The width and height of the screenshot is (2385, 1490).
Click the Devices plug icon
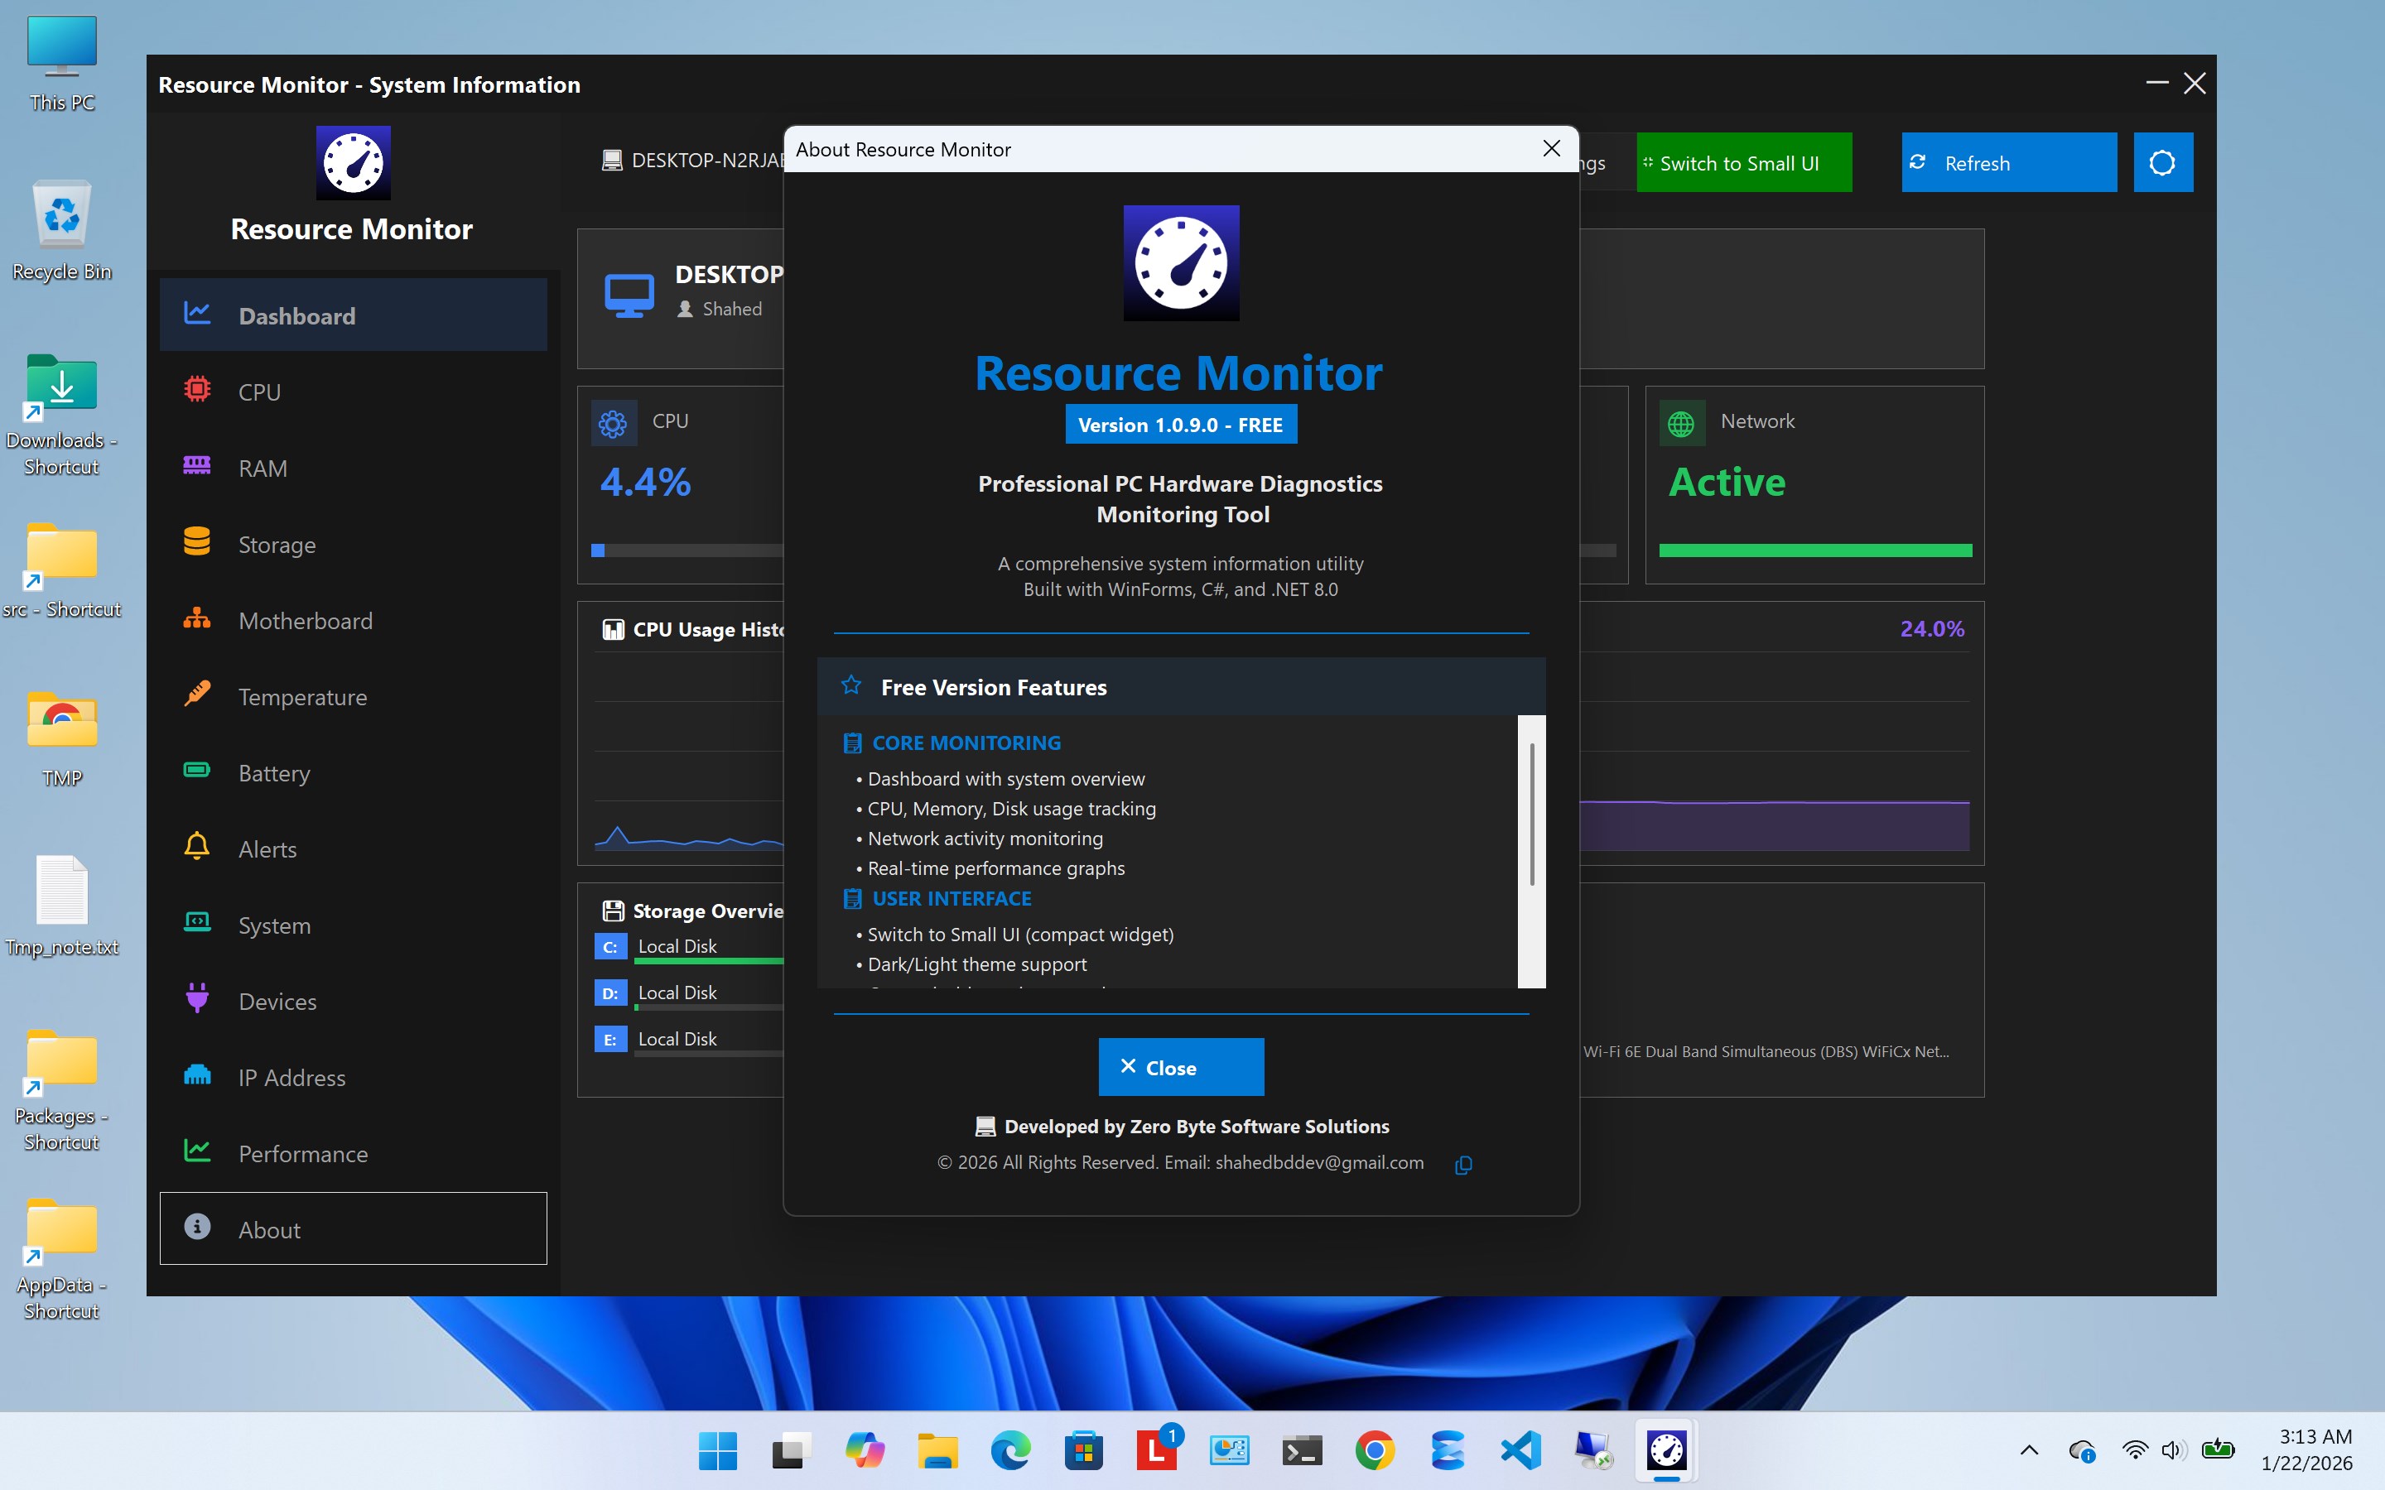pos(197,999)
